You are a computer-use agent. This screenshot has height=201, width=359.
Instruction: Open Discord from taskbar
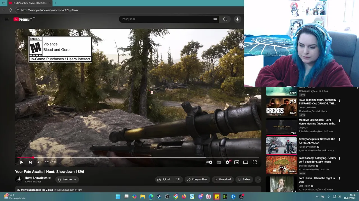click(x=200, y=197)
